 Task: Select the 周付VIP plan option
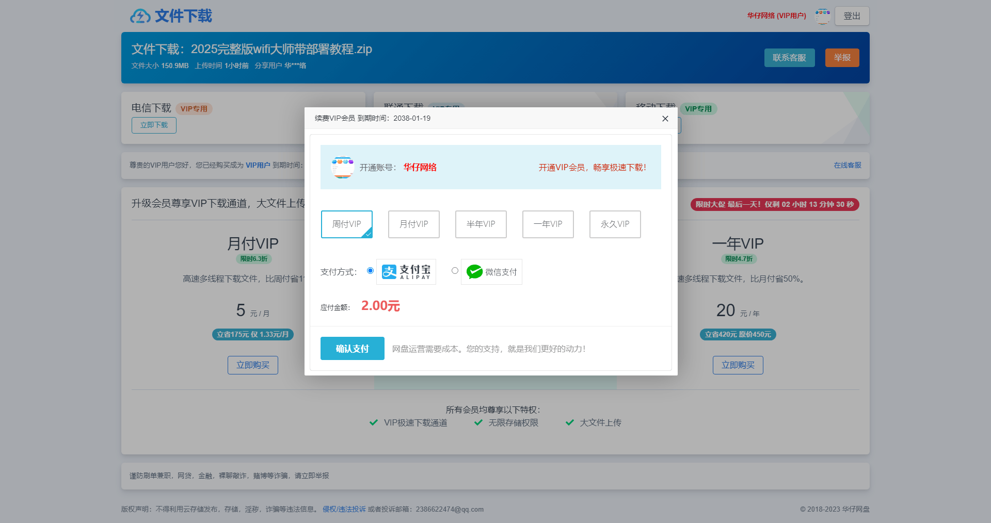point(346,224)
